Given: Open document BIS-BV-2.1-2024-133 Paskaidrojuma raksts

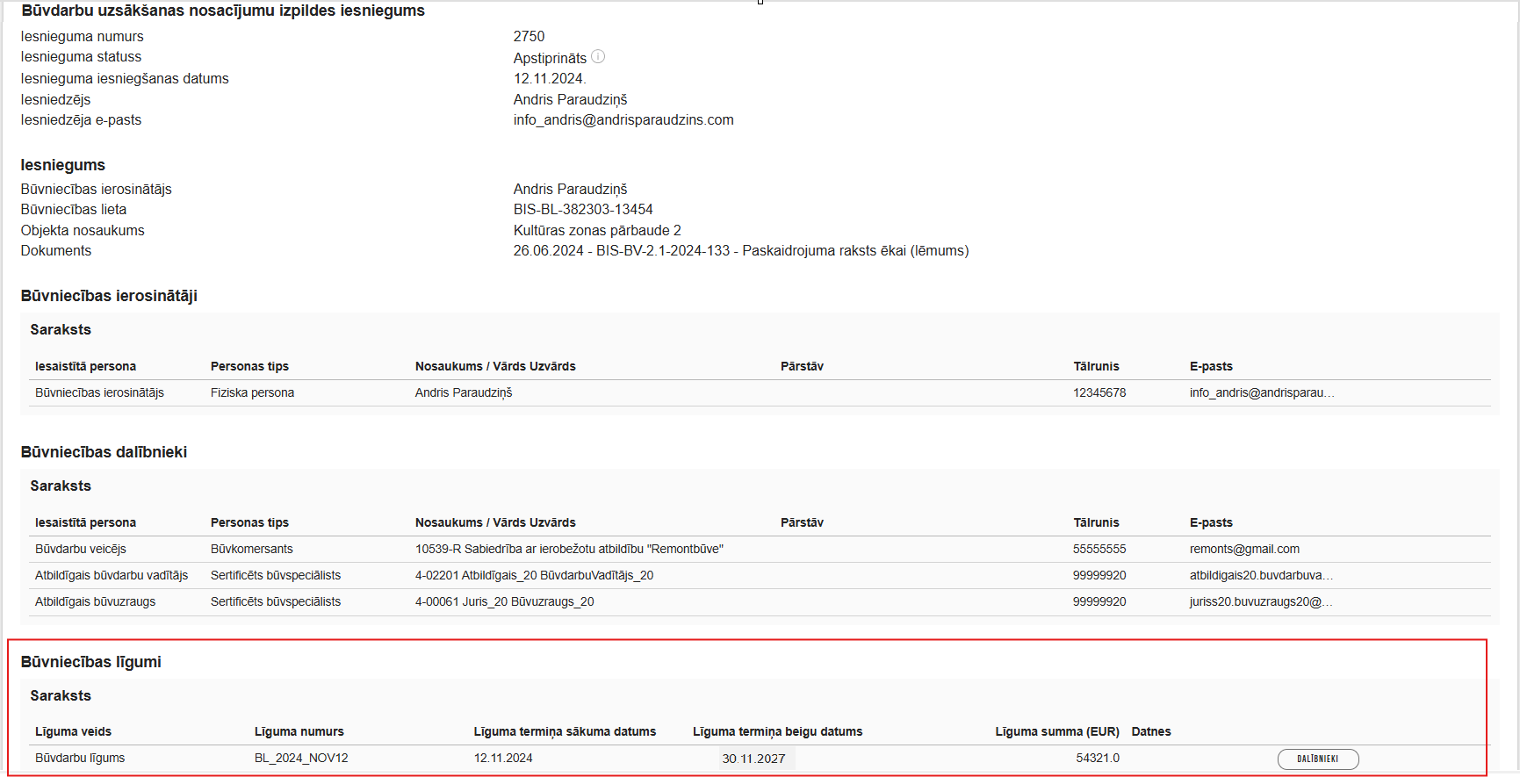Looking at the screenshot, I should click(x=741, y=250).
